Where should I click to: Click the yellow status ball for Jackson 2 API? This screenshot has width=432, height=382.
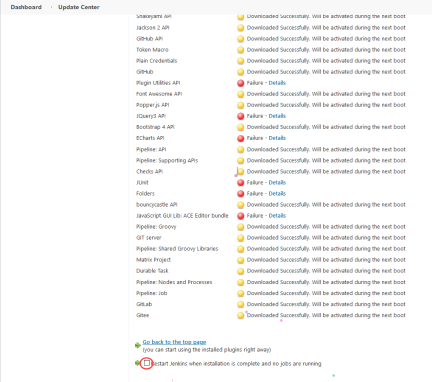[240, 28]
